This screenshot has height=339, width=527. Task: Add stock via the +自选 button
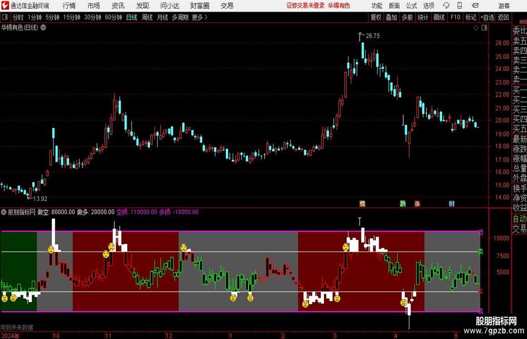tap(487, 17)
